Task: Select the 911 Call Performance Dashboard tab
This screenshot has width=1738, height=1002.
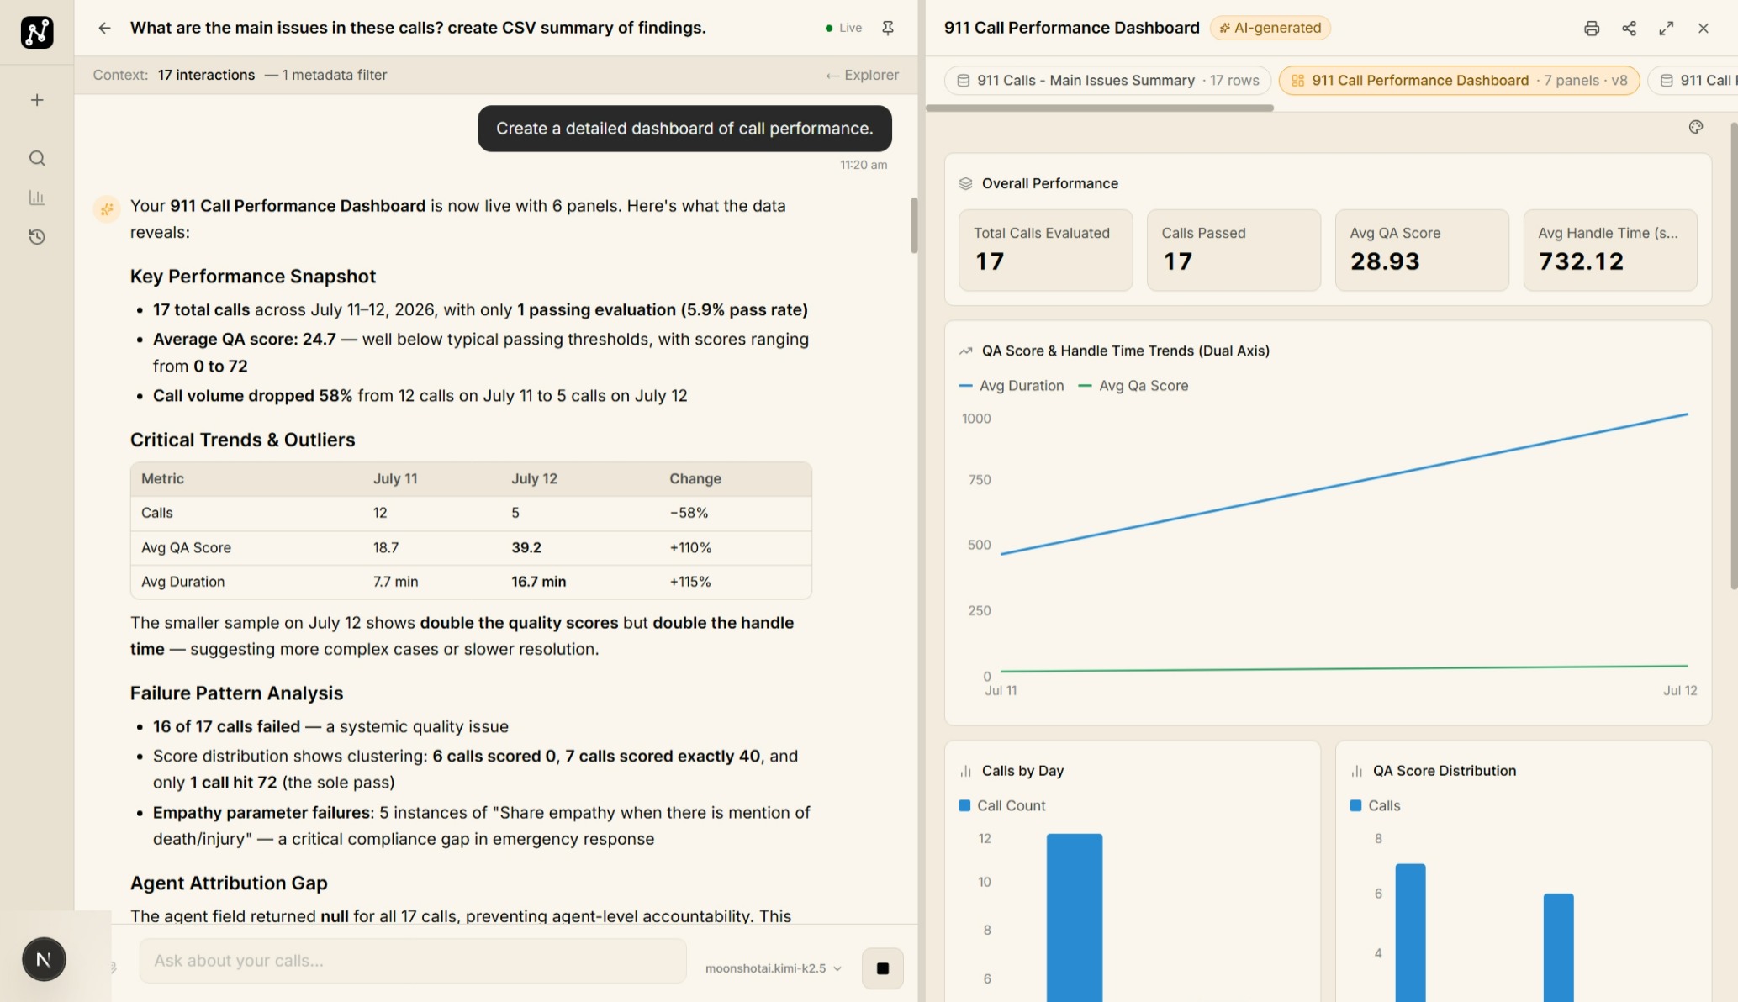Action: click(x=1459, y=81)
